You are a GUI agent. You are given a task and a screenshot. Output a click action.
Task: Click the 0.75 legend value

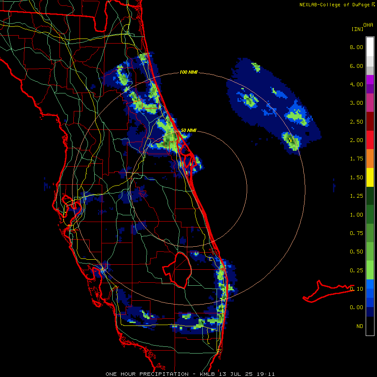[x=356, y=233]
